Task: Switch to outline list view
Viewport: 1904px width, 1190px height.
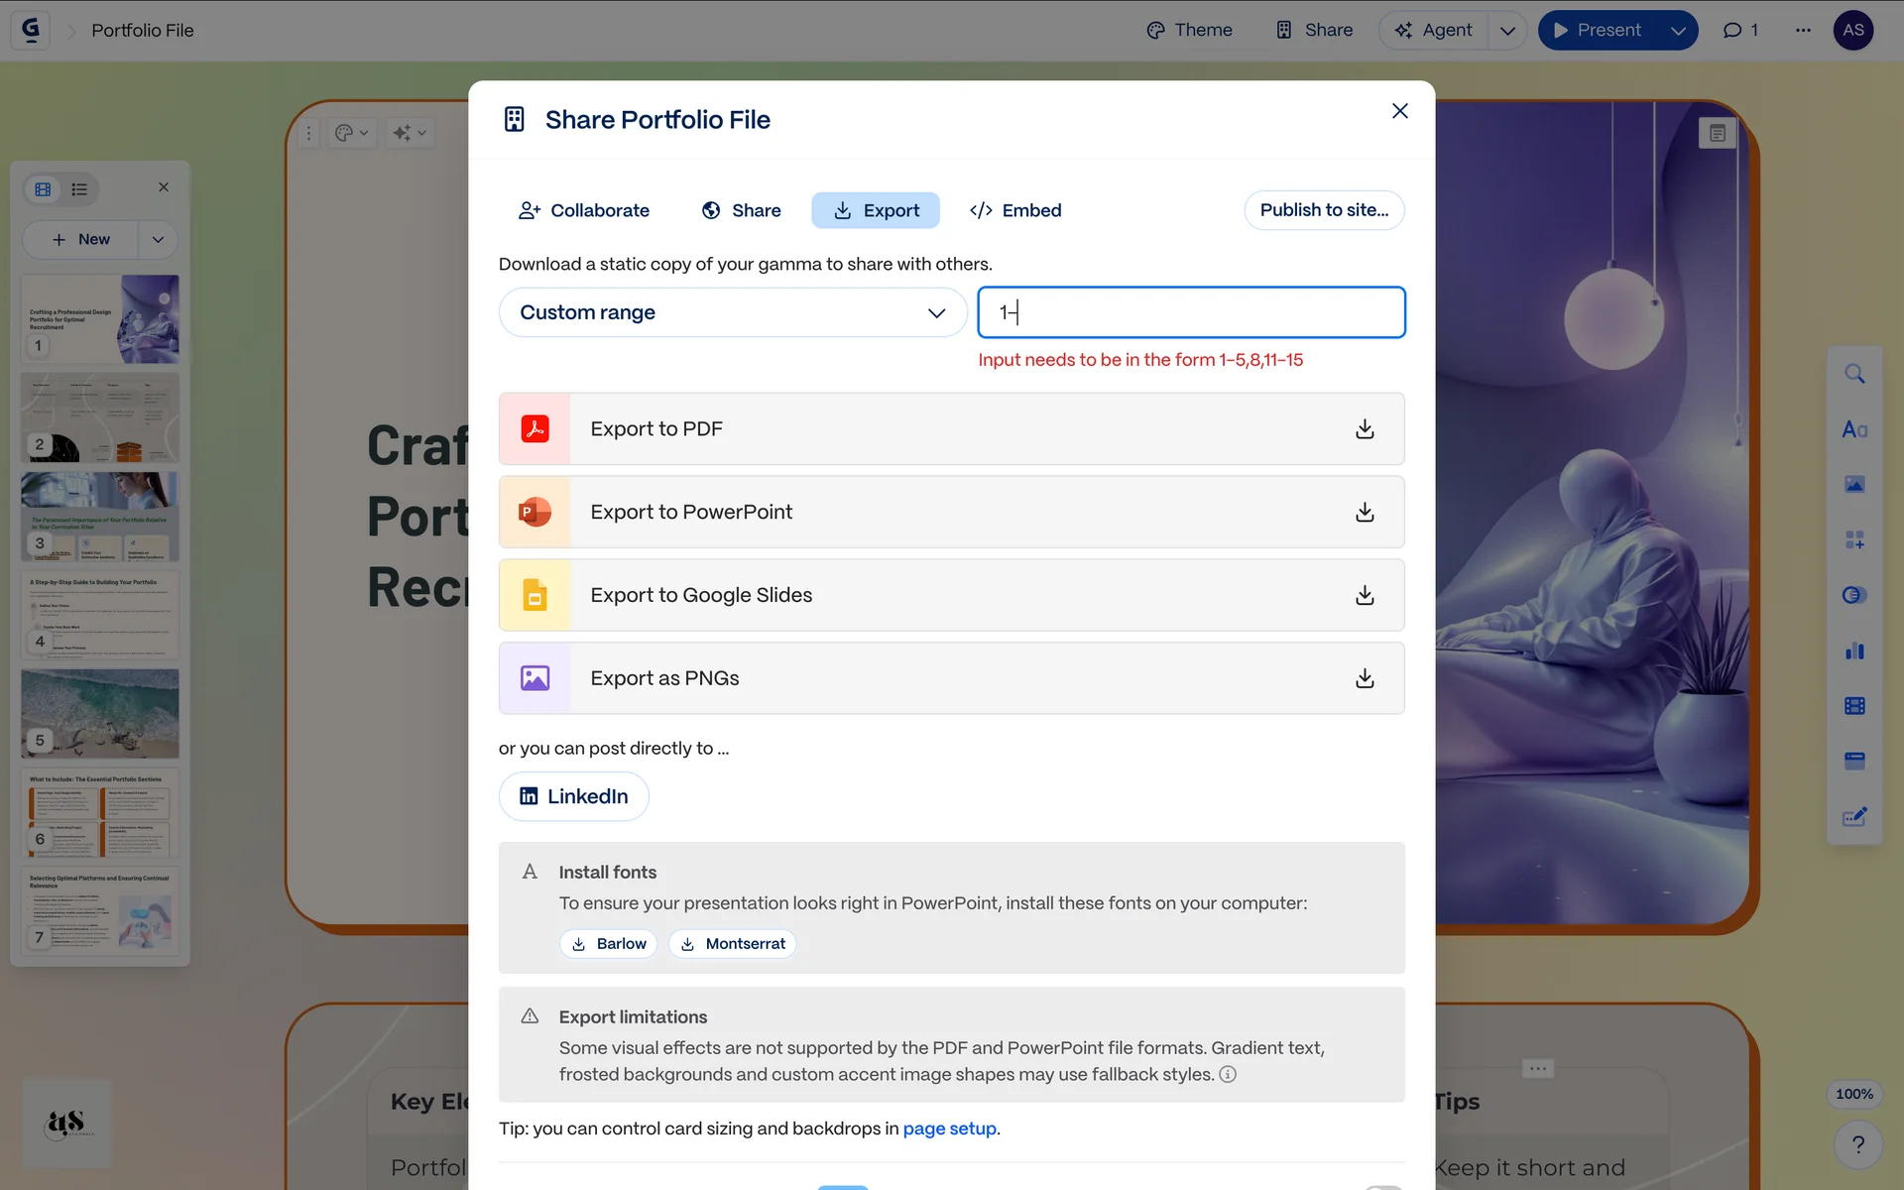Action: 79,188
